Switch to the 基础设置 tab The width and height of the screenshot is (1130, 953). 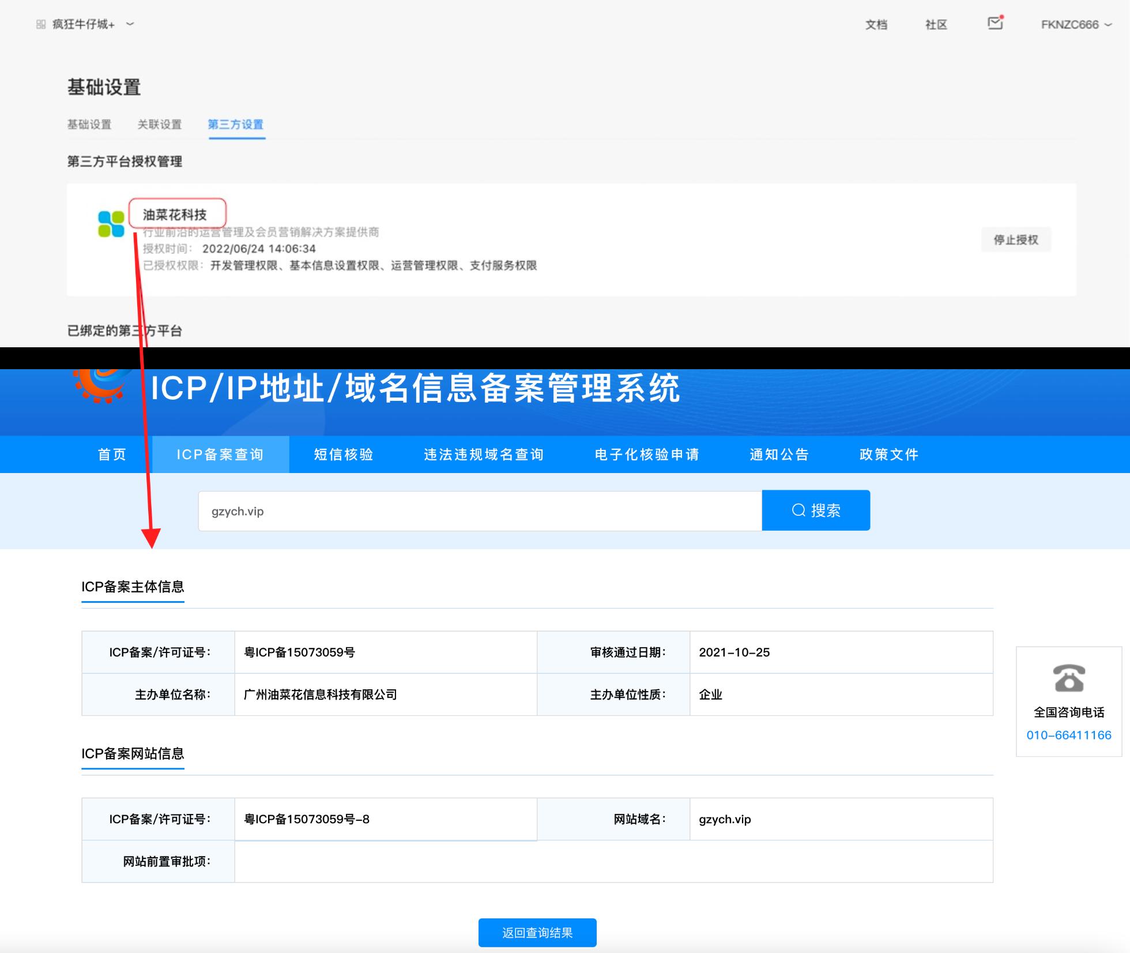tap(89, 125)
